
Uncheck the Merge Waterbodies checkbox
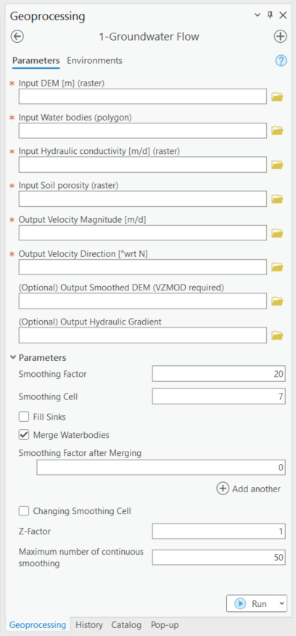click(24, 435)
